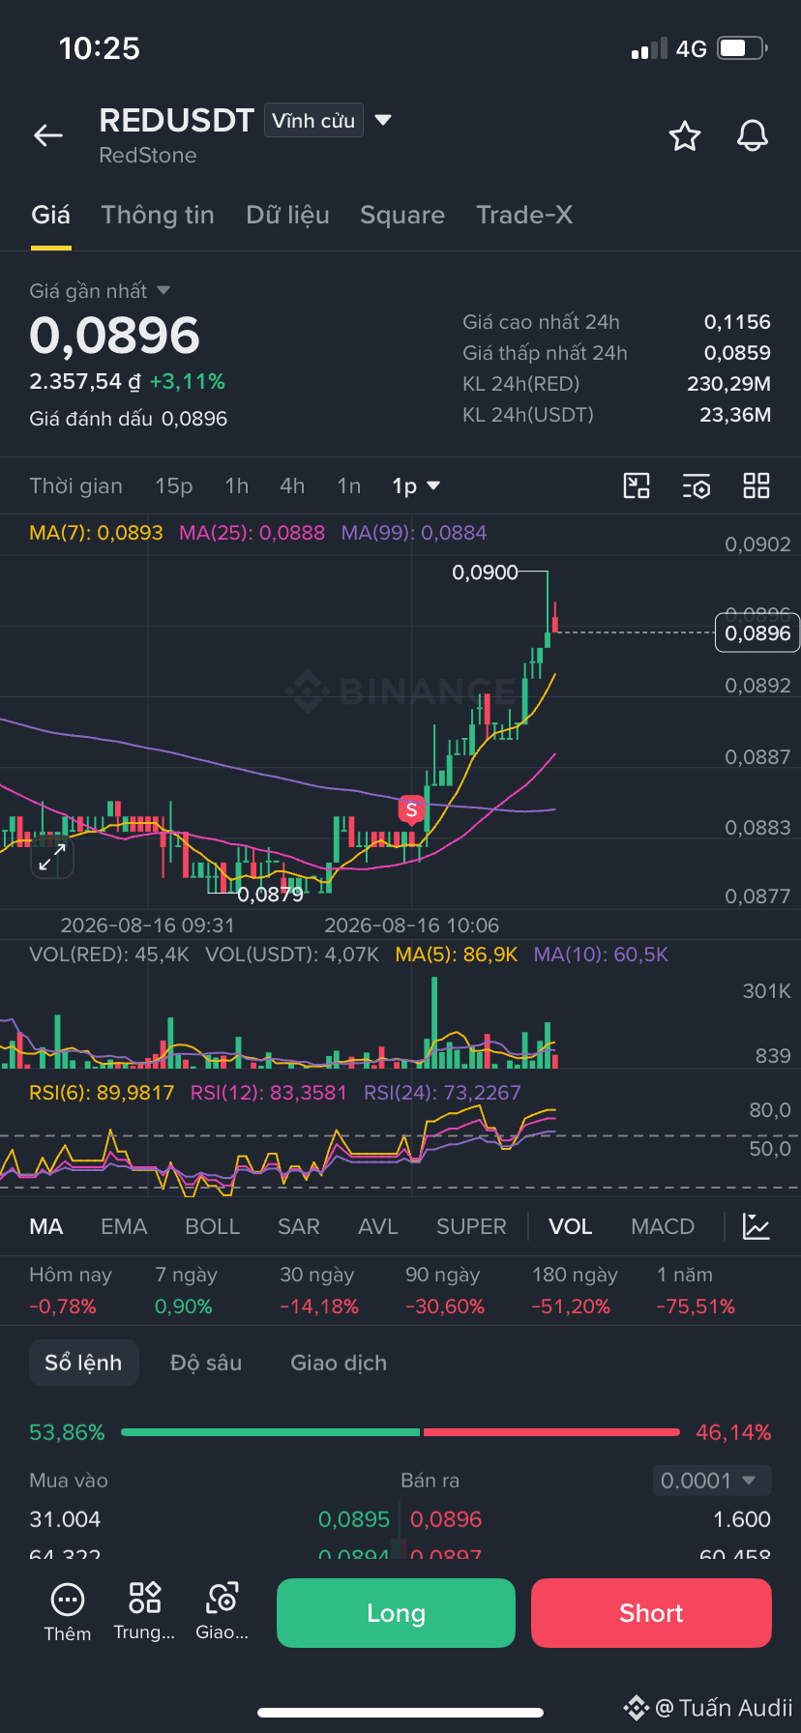Tap bid price 0,0895
The width and height of the screenshot is (801, 1733).
(354, 1519)
